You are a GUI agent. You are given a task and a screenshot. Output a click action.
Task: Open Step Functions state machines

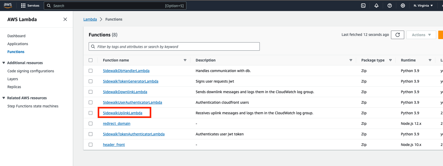tap(33, 106)
